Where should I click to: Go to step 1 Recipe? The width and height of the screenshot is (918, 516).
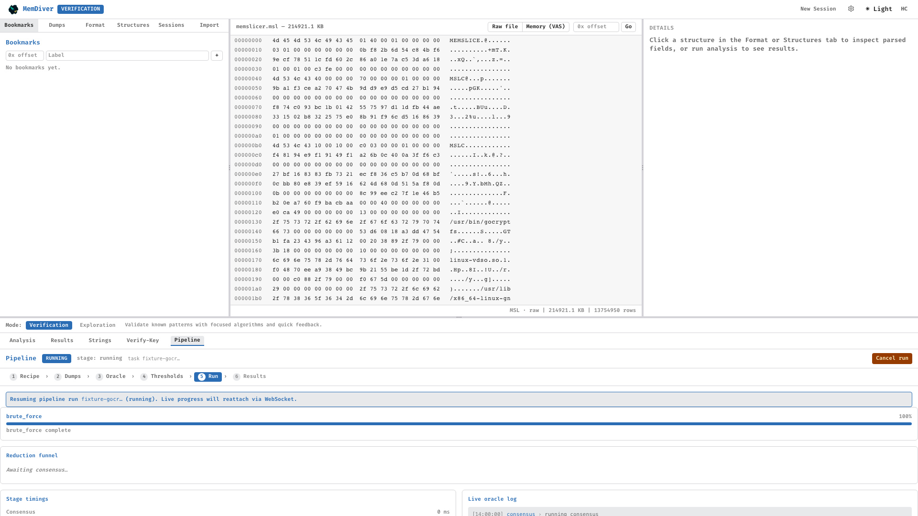(25, 376)
